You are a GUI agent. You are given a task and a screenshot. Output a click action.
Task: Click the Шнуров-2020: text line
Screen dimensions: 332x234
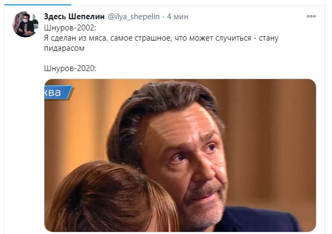point(70,68)
